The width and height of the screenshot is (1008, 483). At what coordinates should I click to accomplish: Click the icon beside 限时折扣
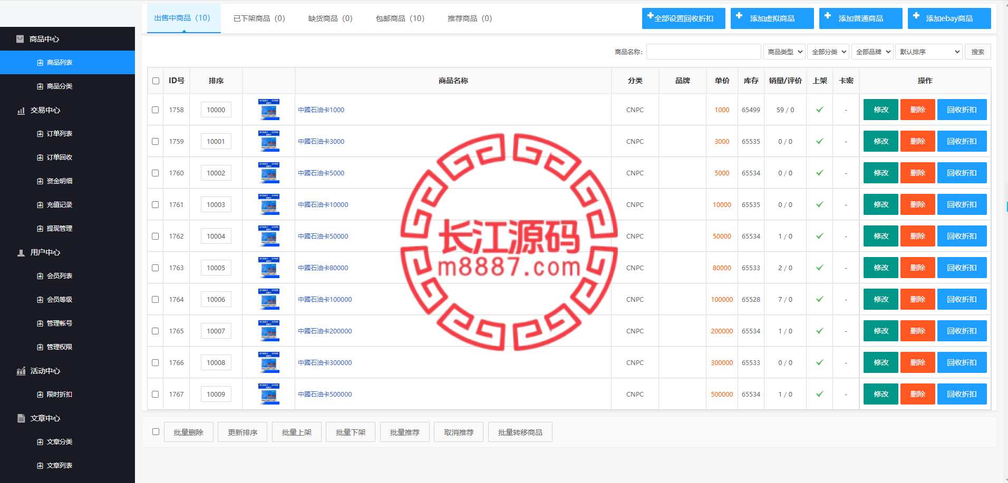click(40, 395)
